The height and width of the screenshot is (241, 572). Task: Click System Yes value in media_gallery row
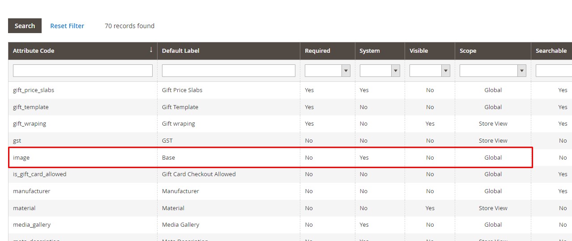[x=364, y=224]
